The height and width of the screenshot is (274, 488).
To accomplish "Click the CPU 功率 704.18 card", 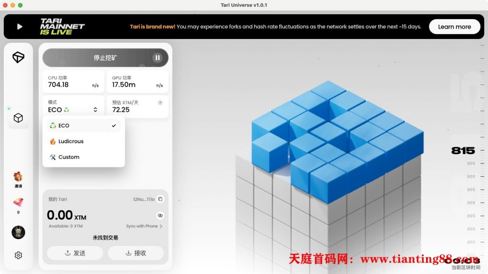I will (x=73, y=82).
